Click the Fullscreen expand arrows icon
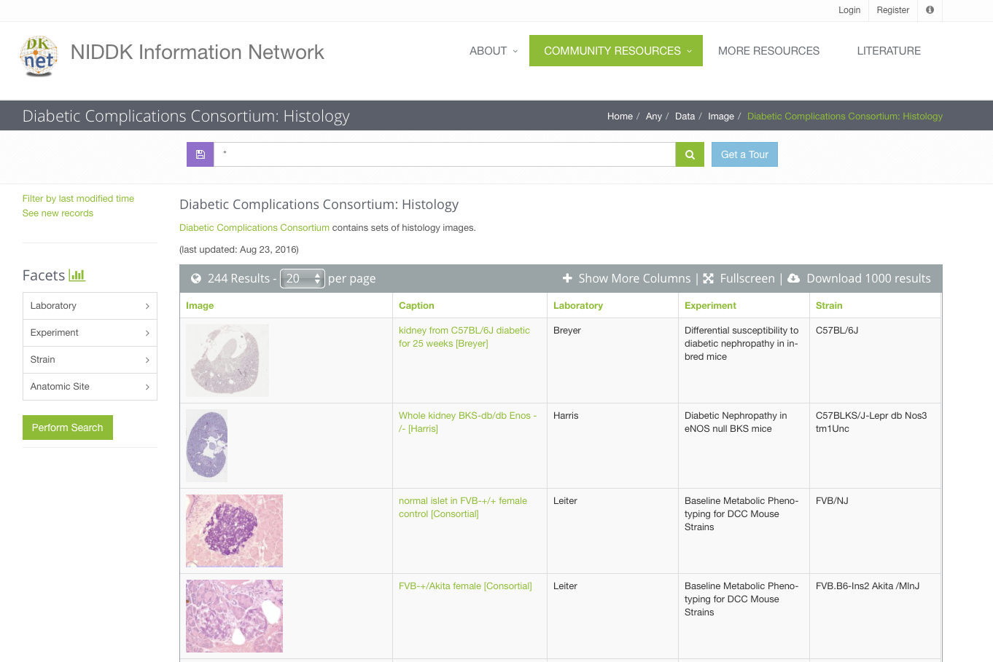 pyautogui.click(x=708, y=278)
